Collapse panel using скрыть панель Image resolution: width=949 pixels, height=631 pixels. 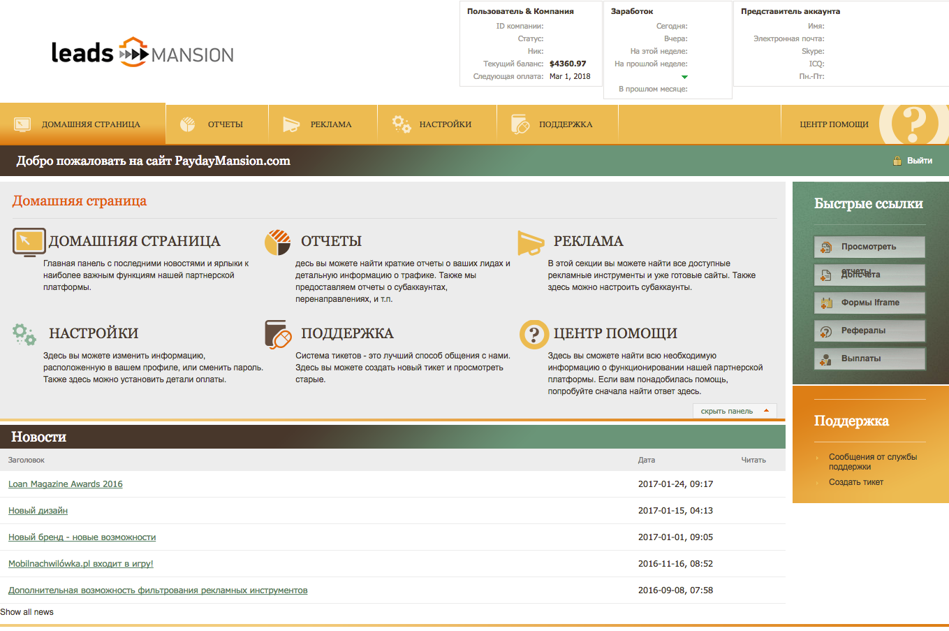point(733,411)
